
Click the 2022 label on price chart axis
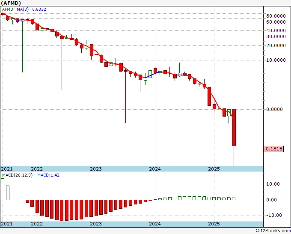tap(37, 169)
